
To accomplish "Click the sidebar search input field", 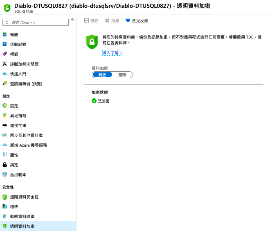I will click(x=36, y=23).
